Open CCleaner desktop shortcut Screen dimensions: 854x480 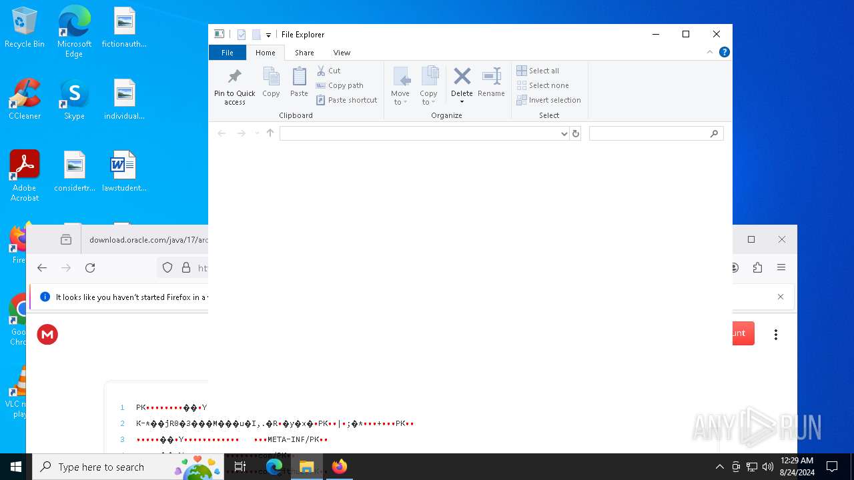click(25, 100)
